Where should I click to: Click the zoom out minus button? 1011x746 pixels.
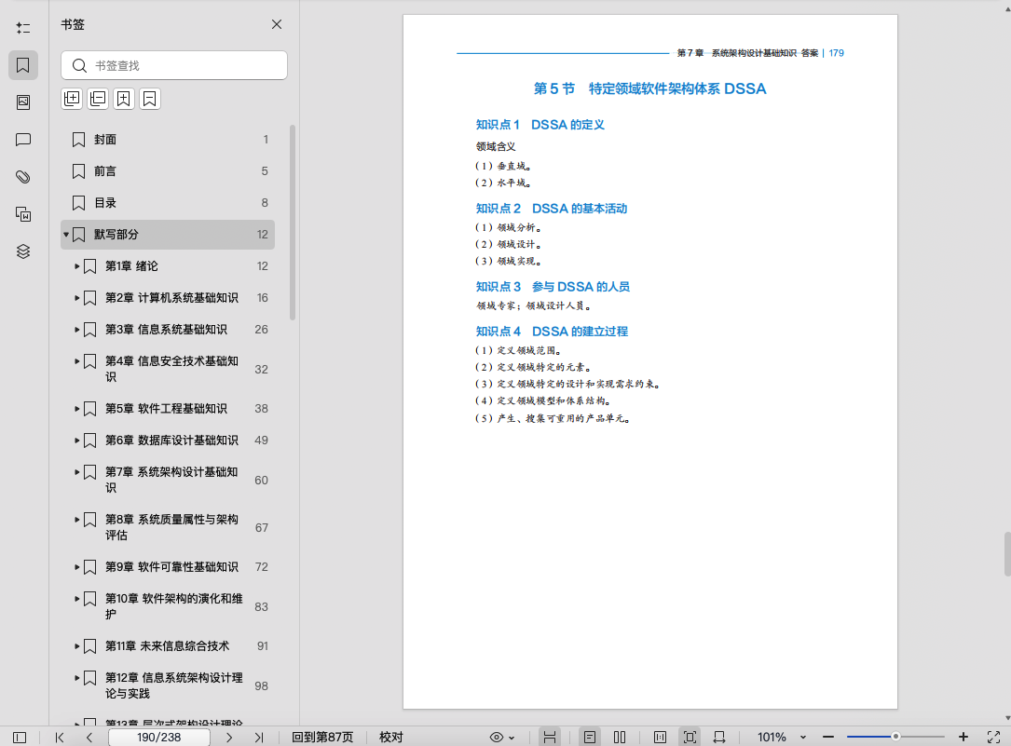click(x=828, y=737)
